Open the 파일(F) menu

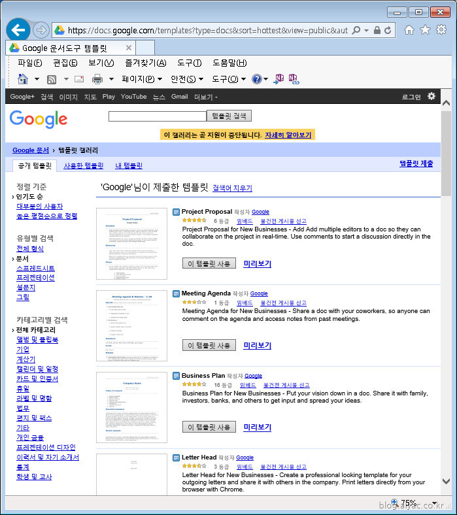coord(29,63)
